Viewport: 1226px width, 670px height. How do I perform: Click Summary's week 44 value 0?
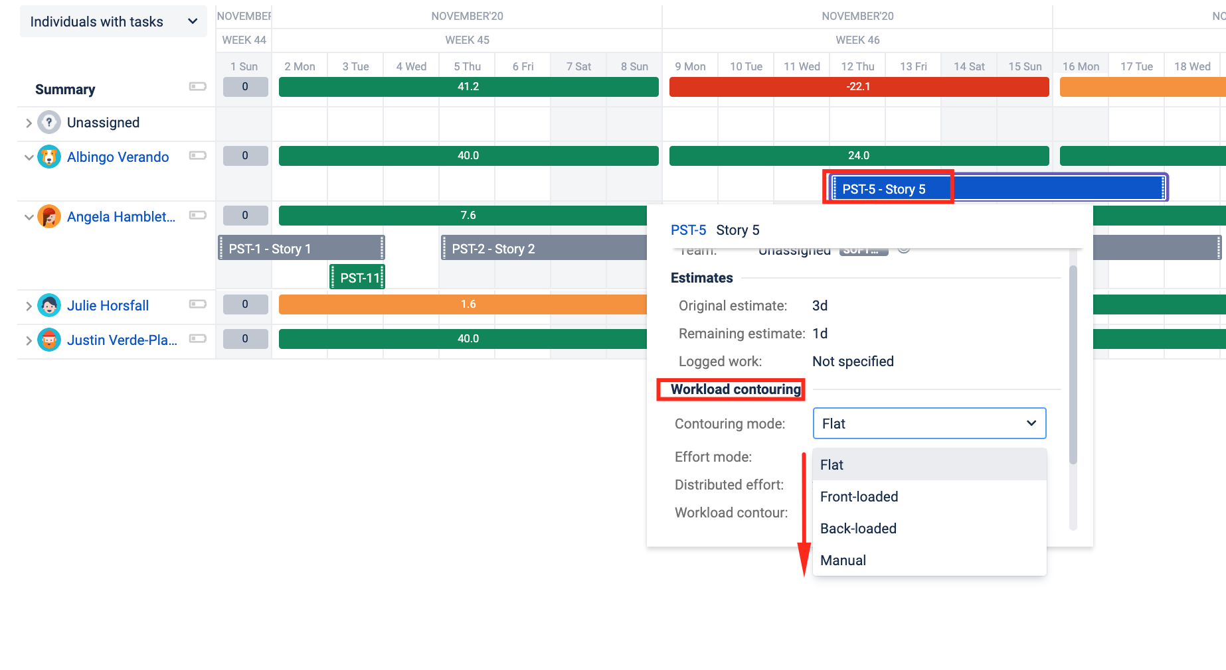245,87
